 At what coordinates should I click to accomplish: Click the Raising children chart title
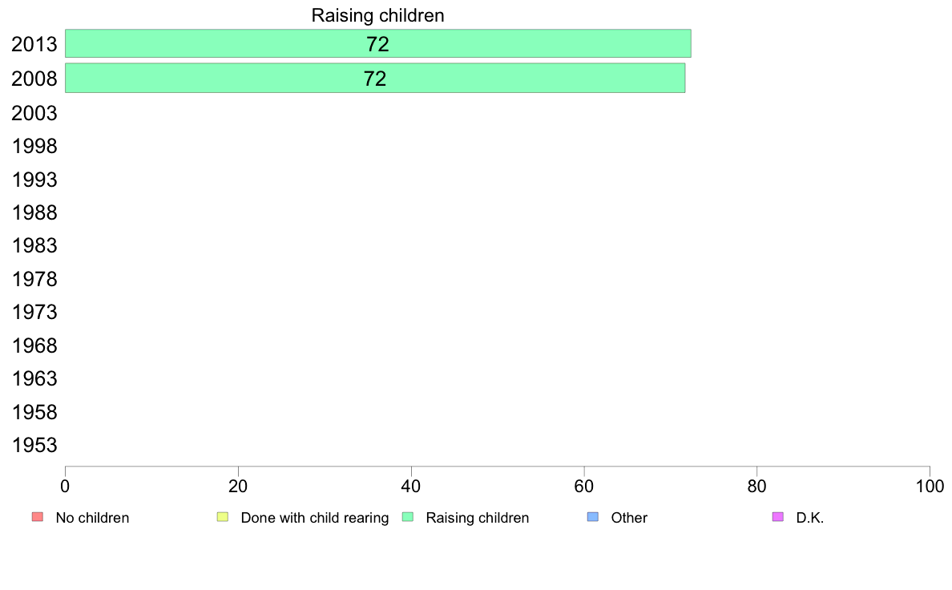[x=377, y=15]
